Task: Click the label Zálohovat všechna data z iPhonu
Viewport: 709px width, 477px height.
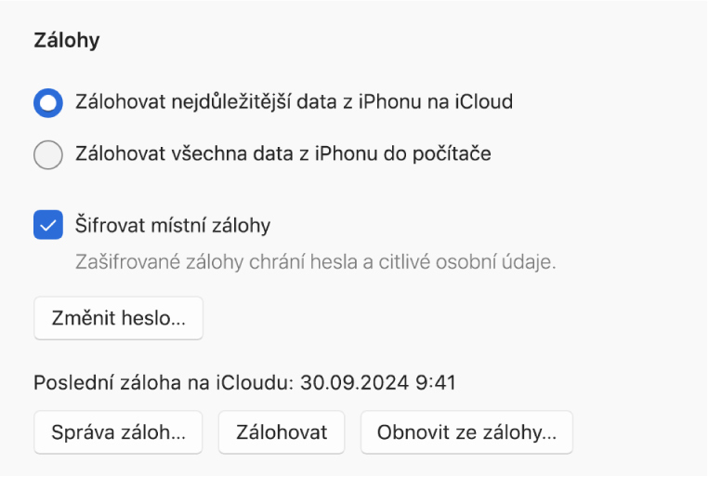Action: click(282, 155)
